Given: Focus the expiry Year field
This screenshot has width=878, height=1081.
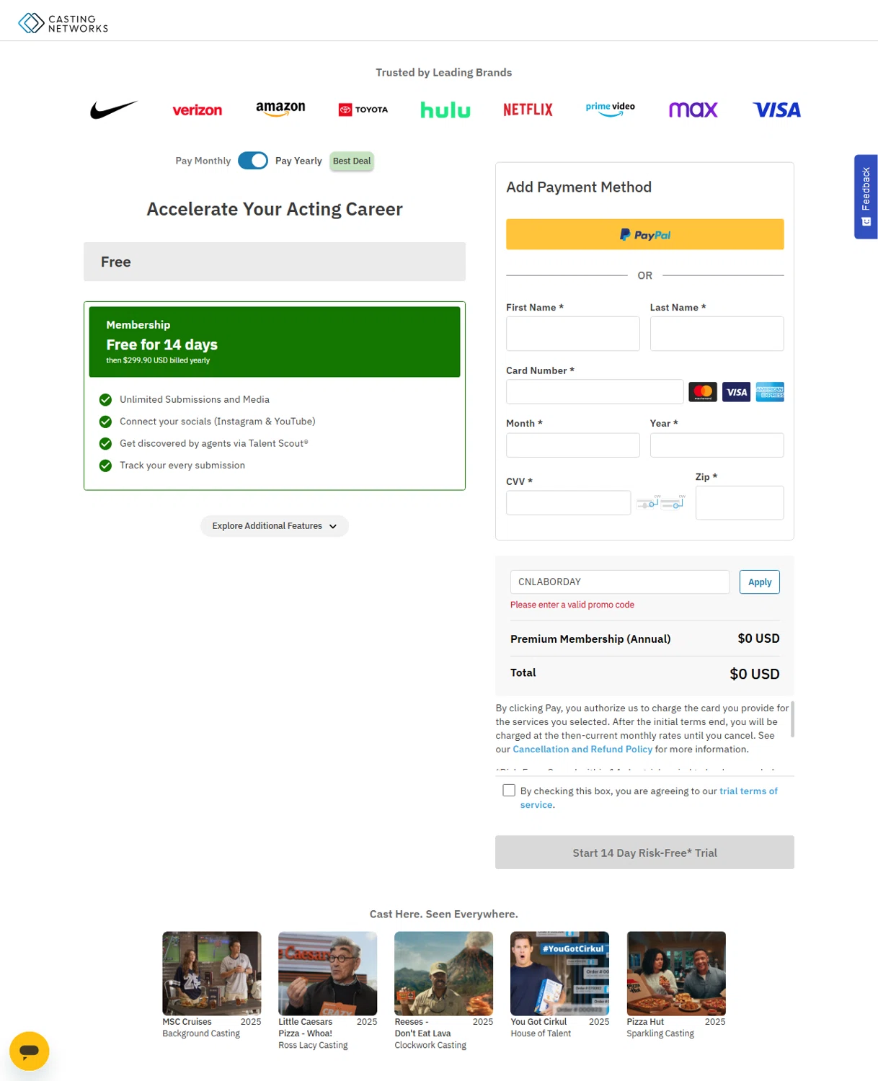Looking at the screenshot, I should 717,445.
